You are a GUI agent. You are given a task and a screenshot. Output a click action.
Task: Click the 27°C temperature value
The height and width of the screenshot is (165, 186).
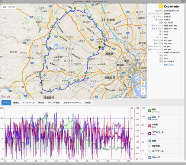166,55
